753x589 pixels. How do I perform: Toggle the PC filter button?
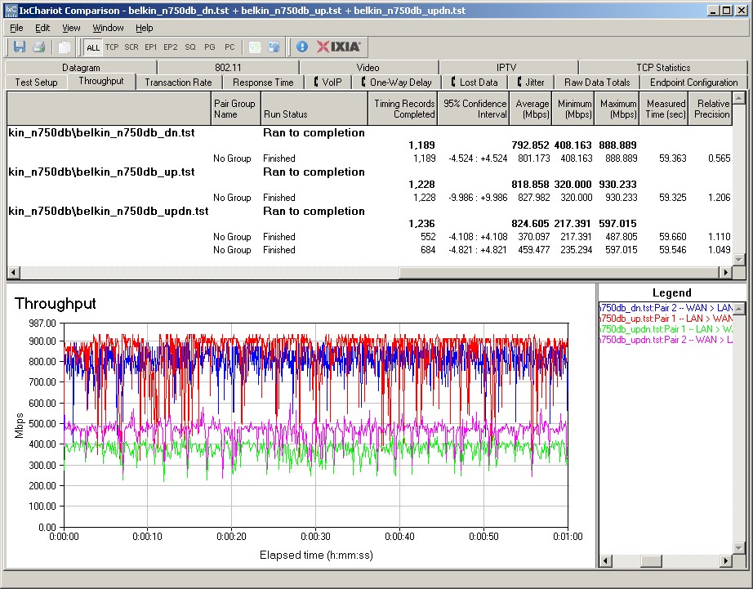[229, 47]
